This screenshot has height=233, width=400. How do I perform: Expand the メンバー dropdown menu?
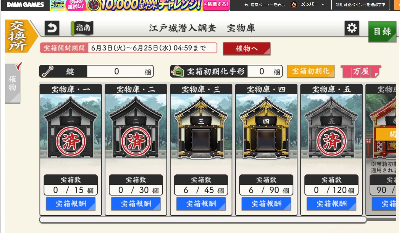tap(312, 5)
